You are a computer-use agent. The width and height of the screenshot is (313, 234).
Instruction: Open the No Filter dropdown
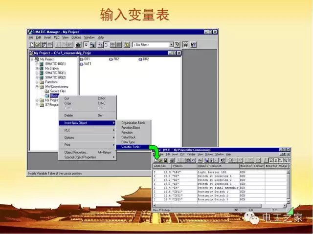click(171, 45)
